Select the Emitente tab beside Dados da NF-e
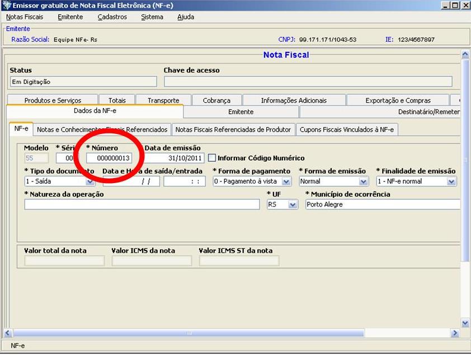The image size is (471, 355). (x=241, y=112)
